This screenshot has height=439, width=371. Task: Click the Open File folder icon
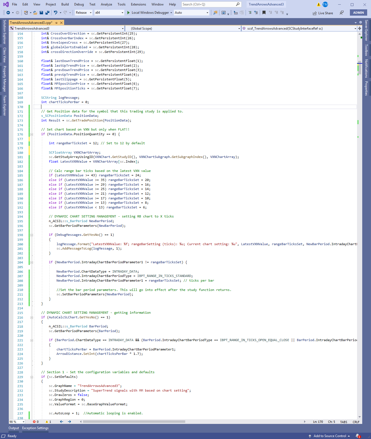click(35, 13)
